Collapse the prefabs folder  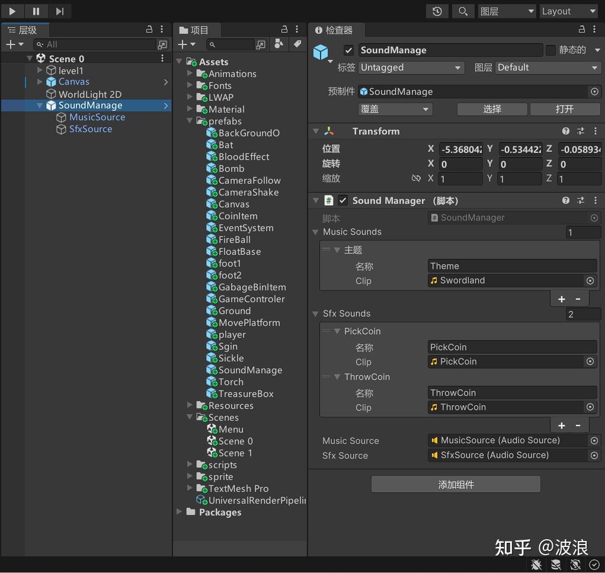pyautogui.click(x=190, y=120)
